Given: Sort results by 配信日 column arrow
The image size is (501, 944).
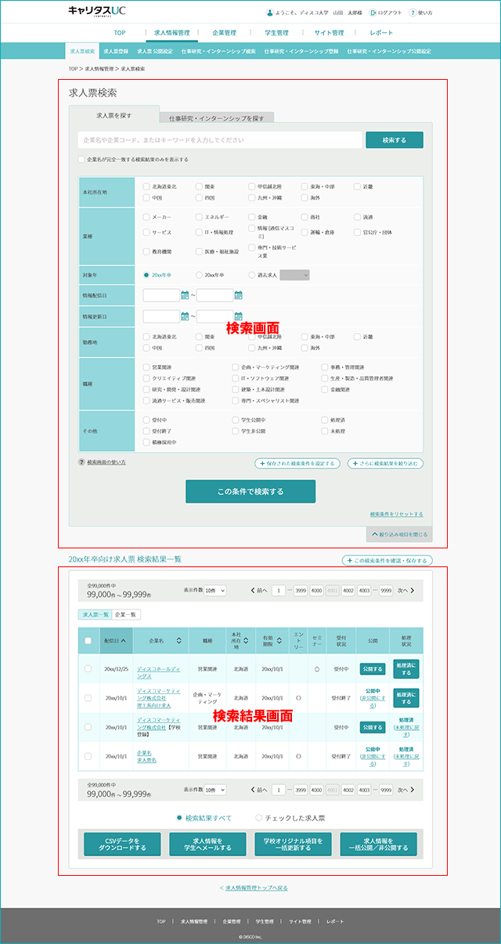Looking at the screenshot, I should pyautogui.click(x=123, y=640).
